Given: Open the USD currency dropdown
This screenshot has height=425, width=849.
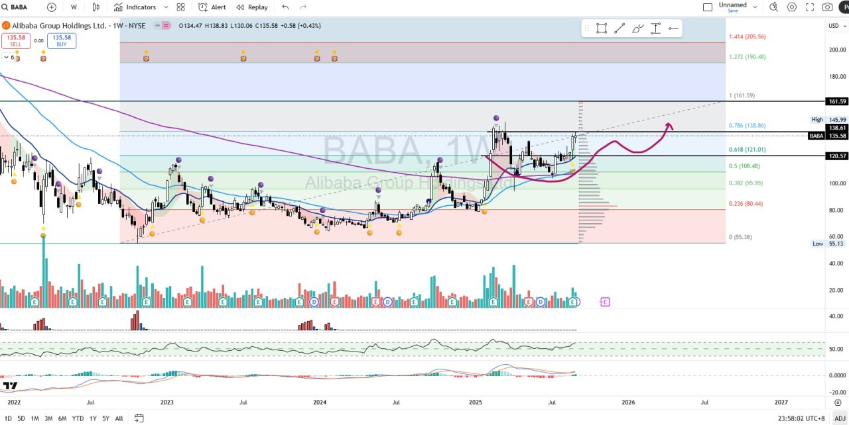Looking at the screenshot, I should click(834, 26).
